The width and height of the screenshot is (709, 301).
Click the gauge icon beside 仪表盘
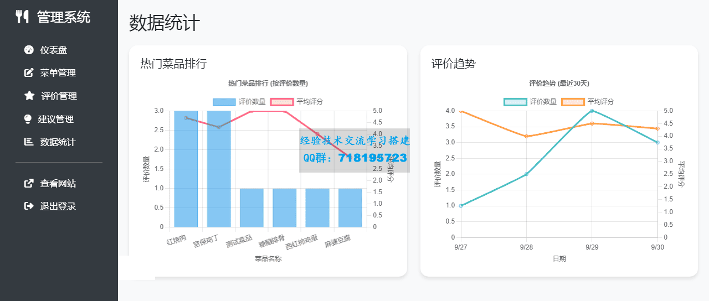click(x=29, y=50)
